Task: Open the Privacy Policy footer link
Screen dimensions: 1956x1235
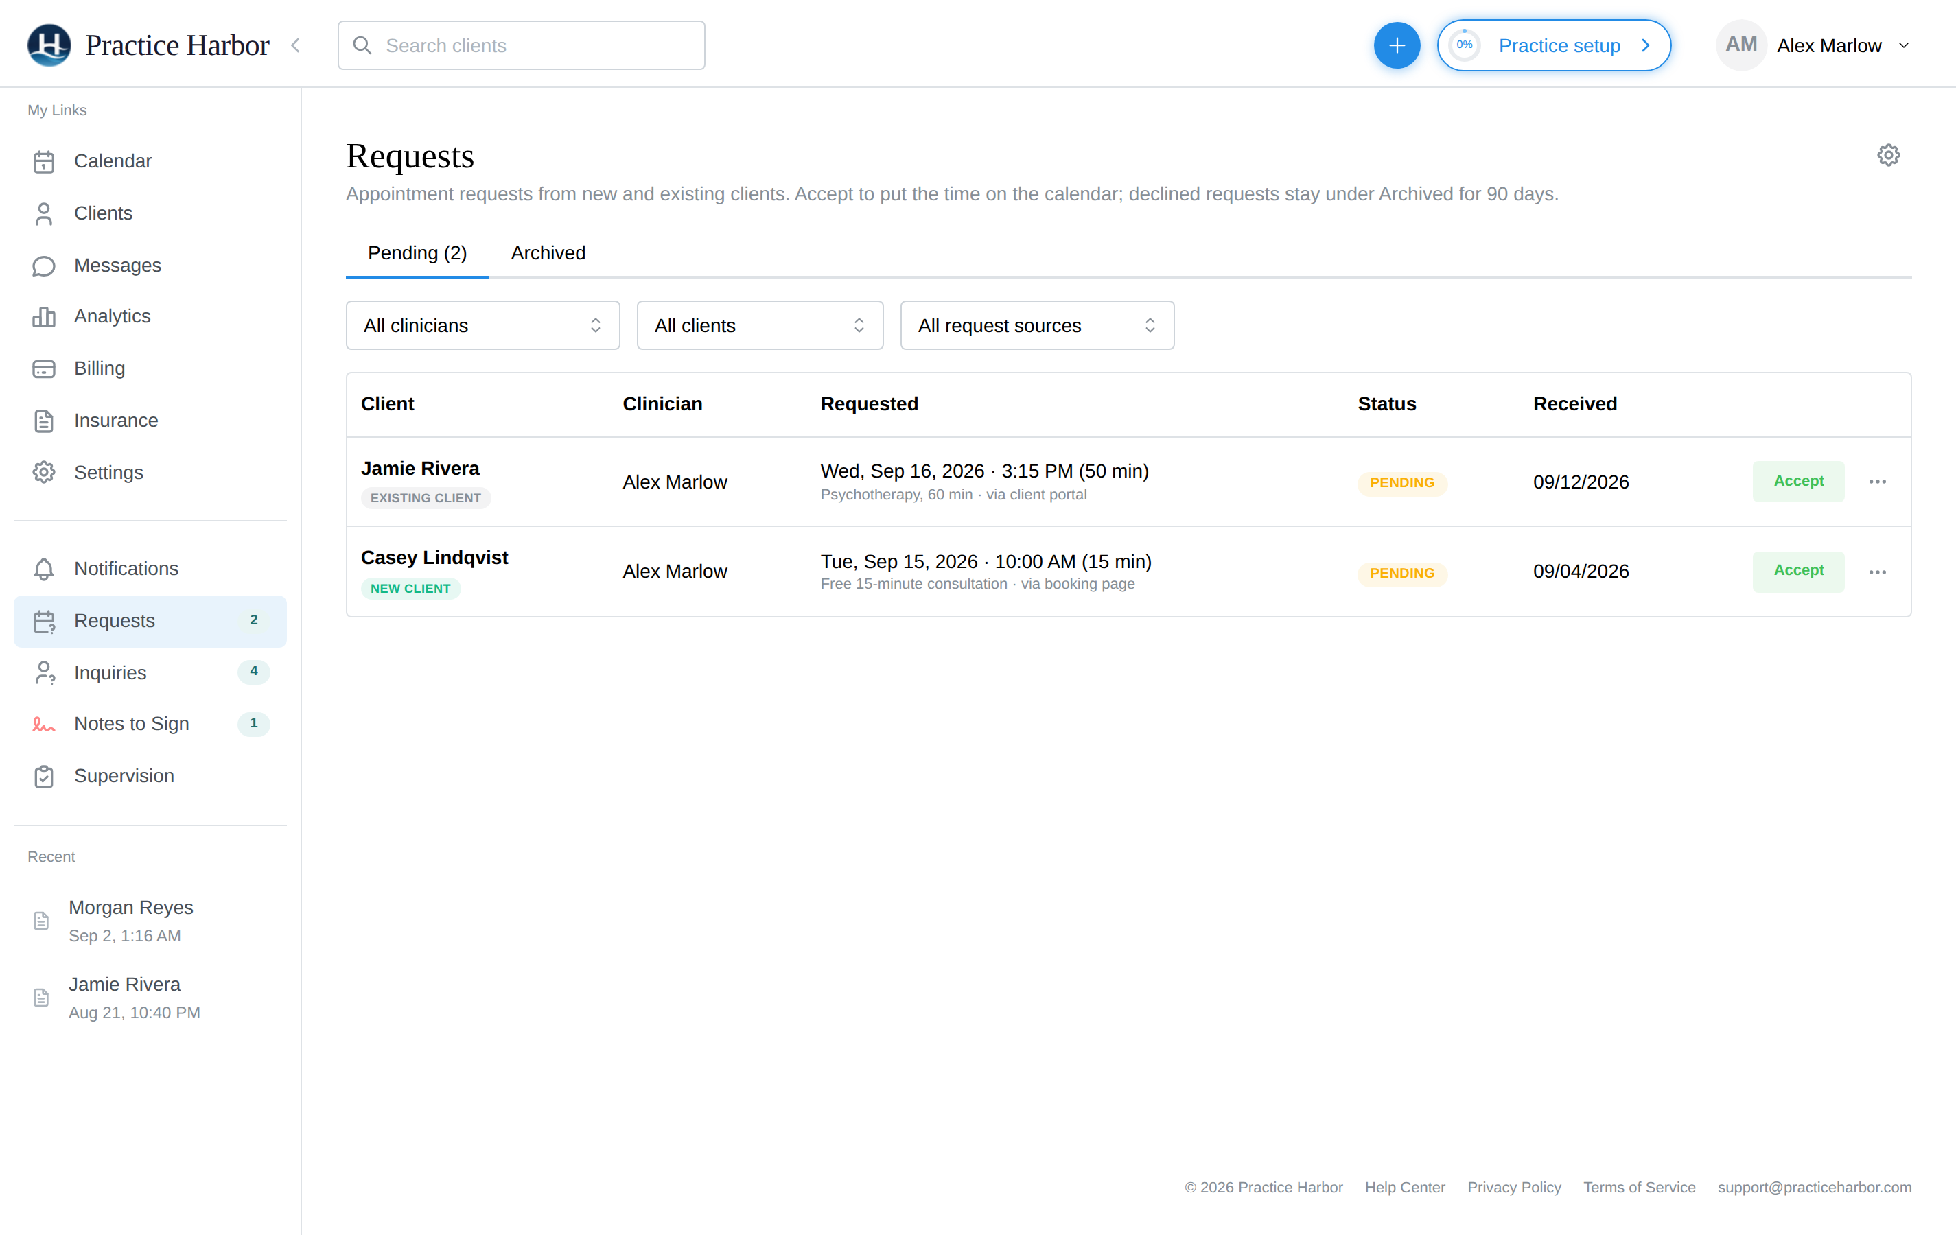Action: click(1514, 1187)
